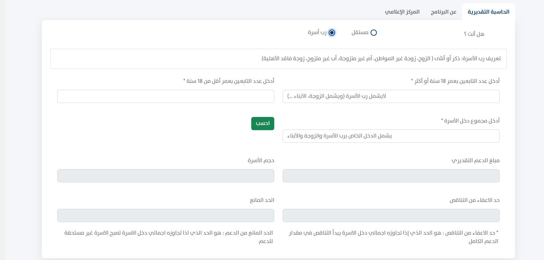Go to the المركز الإعلامي tab
544x260 pixels.
(x=402, y=12)
